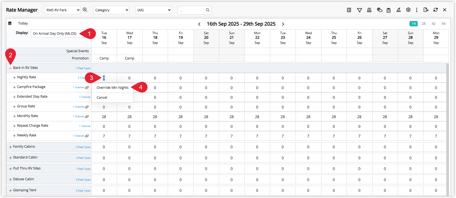Switch to 14-day view
The image size is (456, 198).
pyautogui.click(x=414, y=24)
